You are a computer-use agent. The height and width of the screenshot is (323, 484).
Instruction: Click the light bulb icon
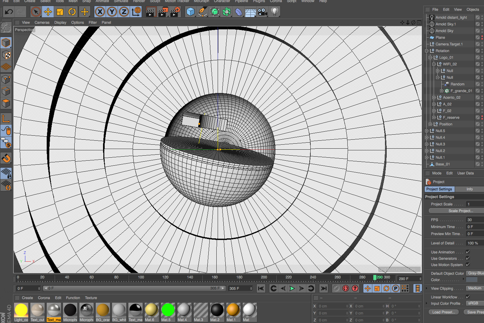point(274,12)
